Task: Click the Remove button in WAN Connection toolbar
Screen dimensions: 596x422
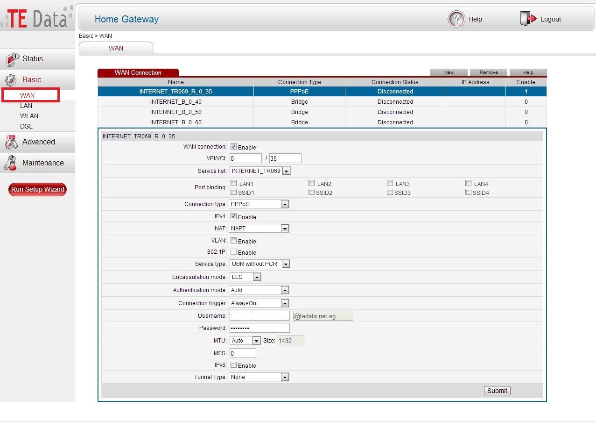Action: point(488,72)
